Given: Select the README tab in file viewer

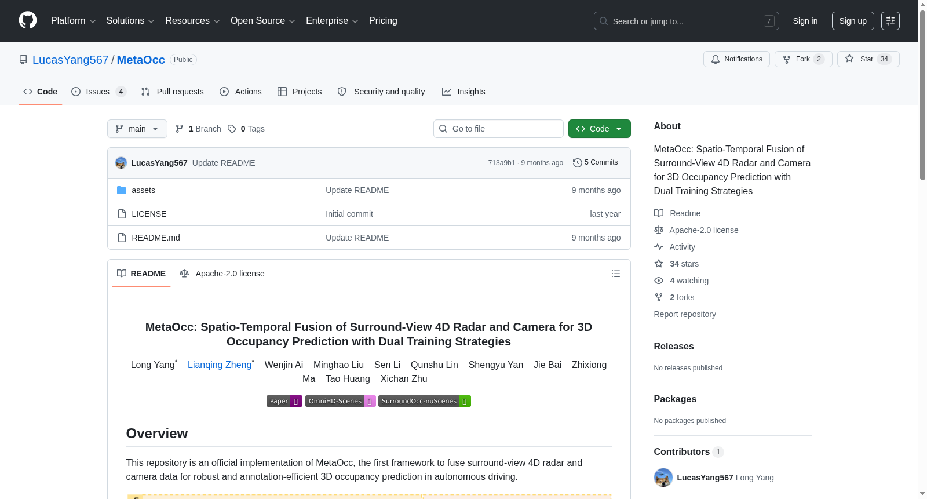Looking at the screenshot, I should 141,274.
